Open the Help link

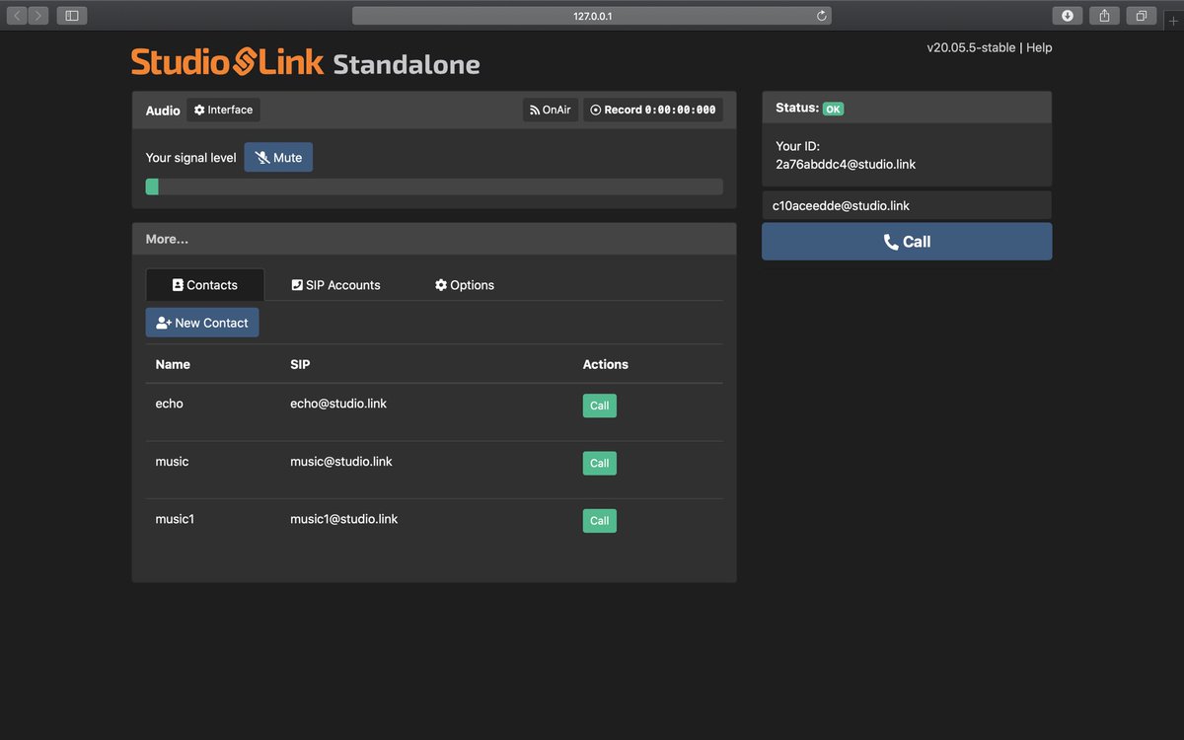(1039, 47)
